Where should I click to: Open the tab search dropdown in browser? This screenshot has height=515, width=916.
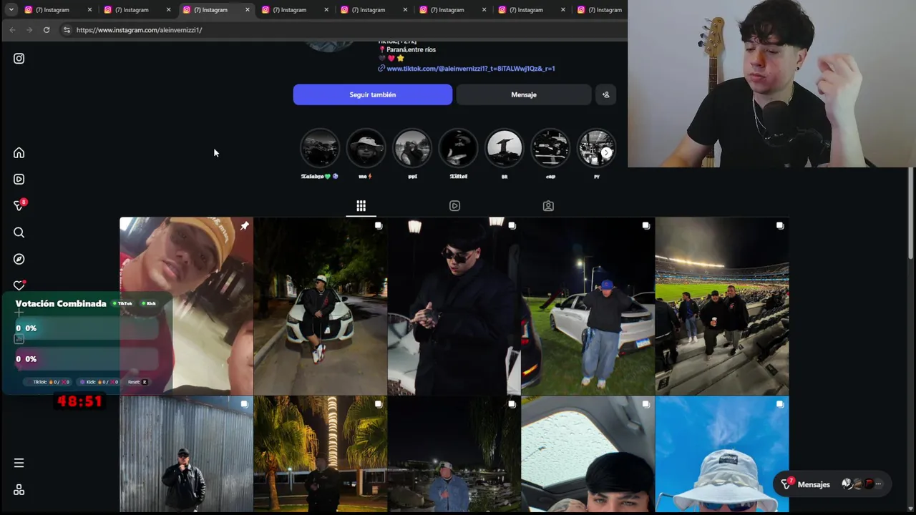click(x=11, y=9)
